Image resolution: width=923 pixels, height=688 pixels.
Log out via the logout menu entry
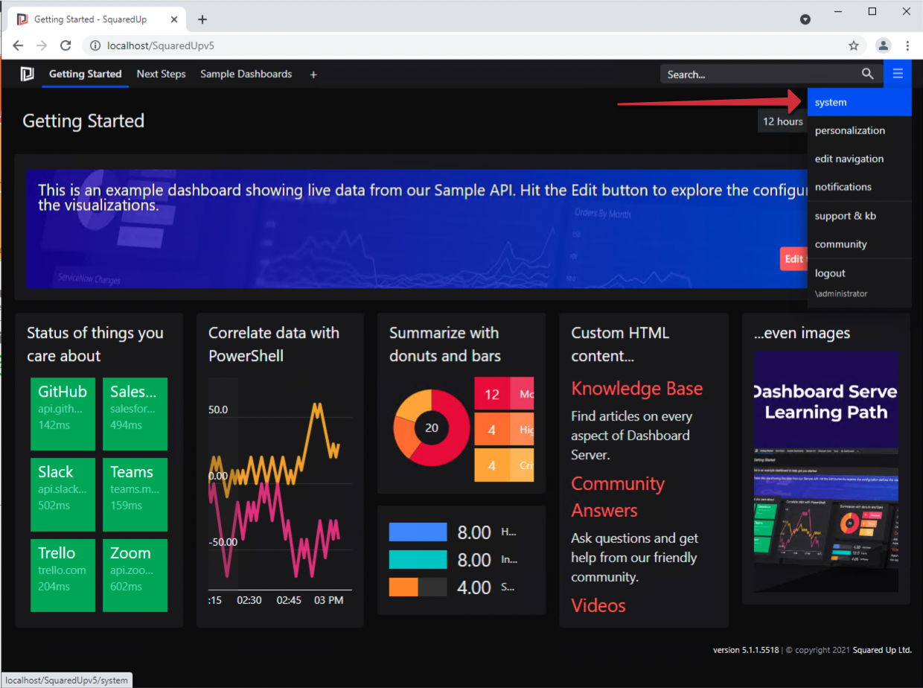[x=859, y=273]
